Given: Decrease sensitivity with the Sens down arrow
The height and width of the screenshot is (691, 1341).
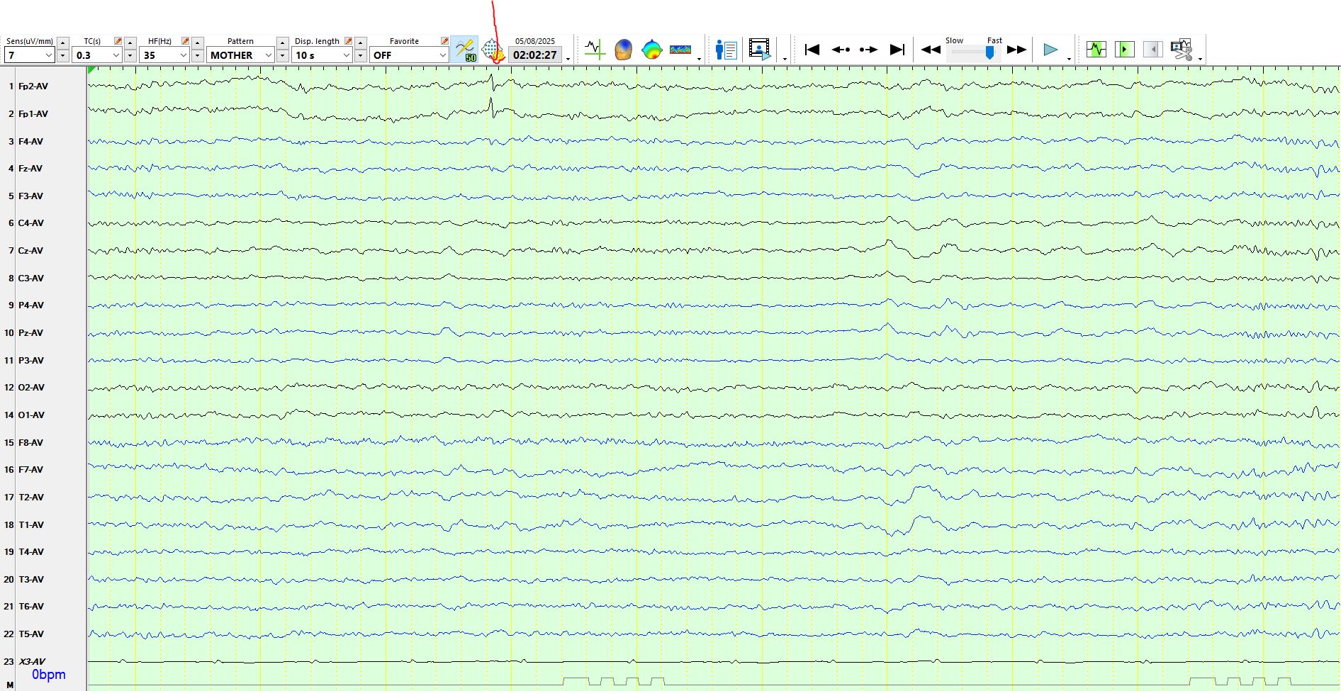Looking at the screenshot, I should [x=63, y=55].
